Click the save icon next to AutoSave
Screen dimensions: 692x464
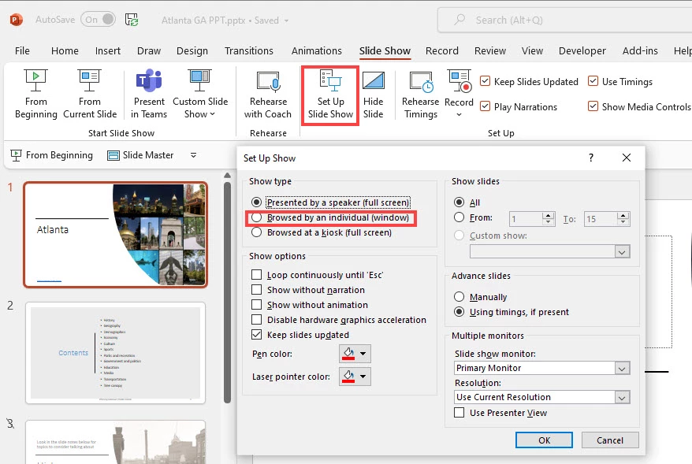pyautogui.click(x=131, y=20)
